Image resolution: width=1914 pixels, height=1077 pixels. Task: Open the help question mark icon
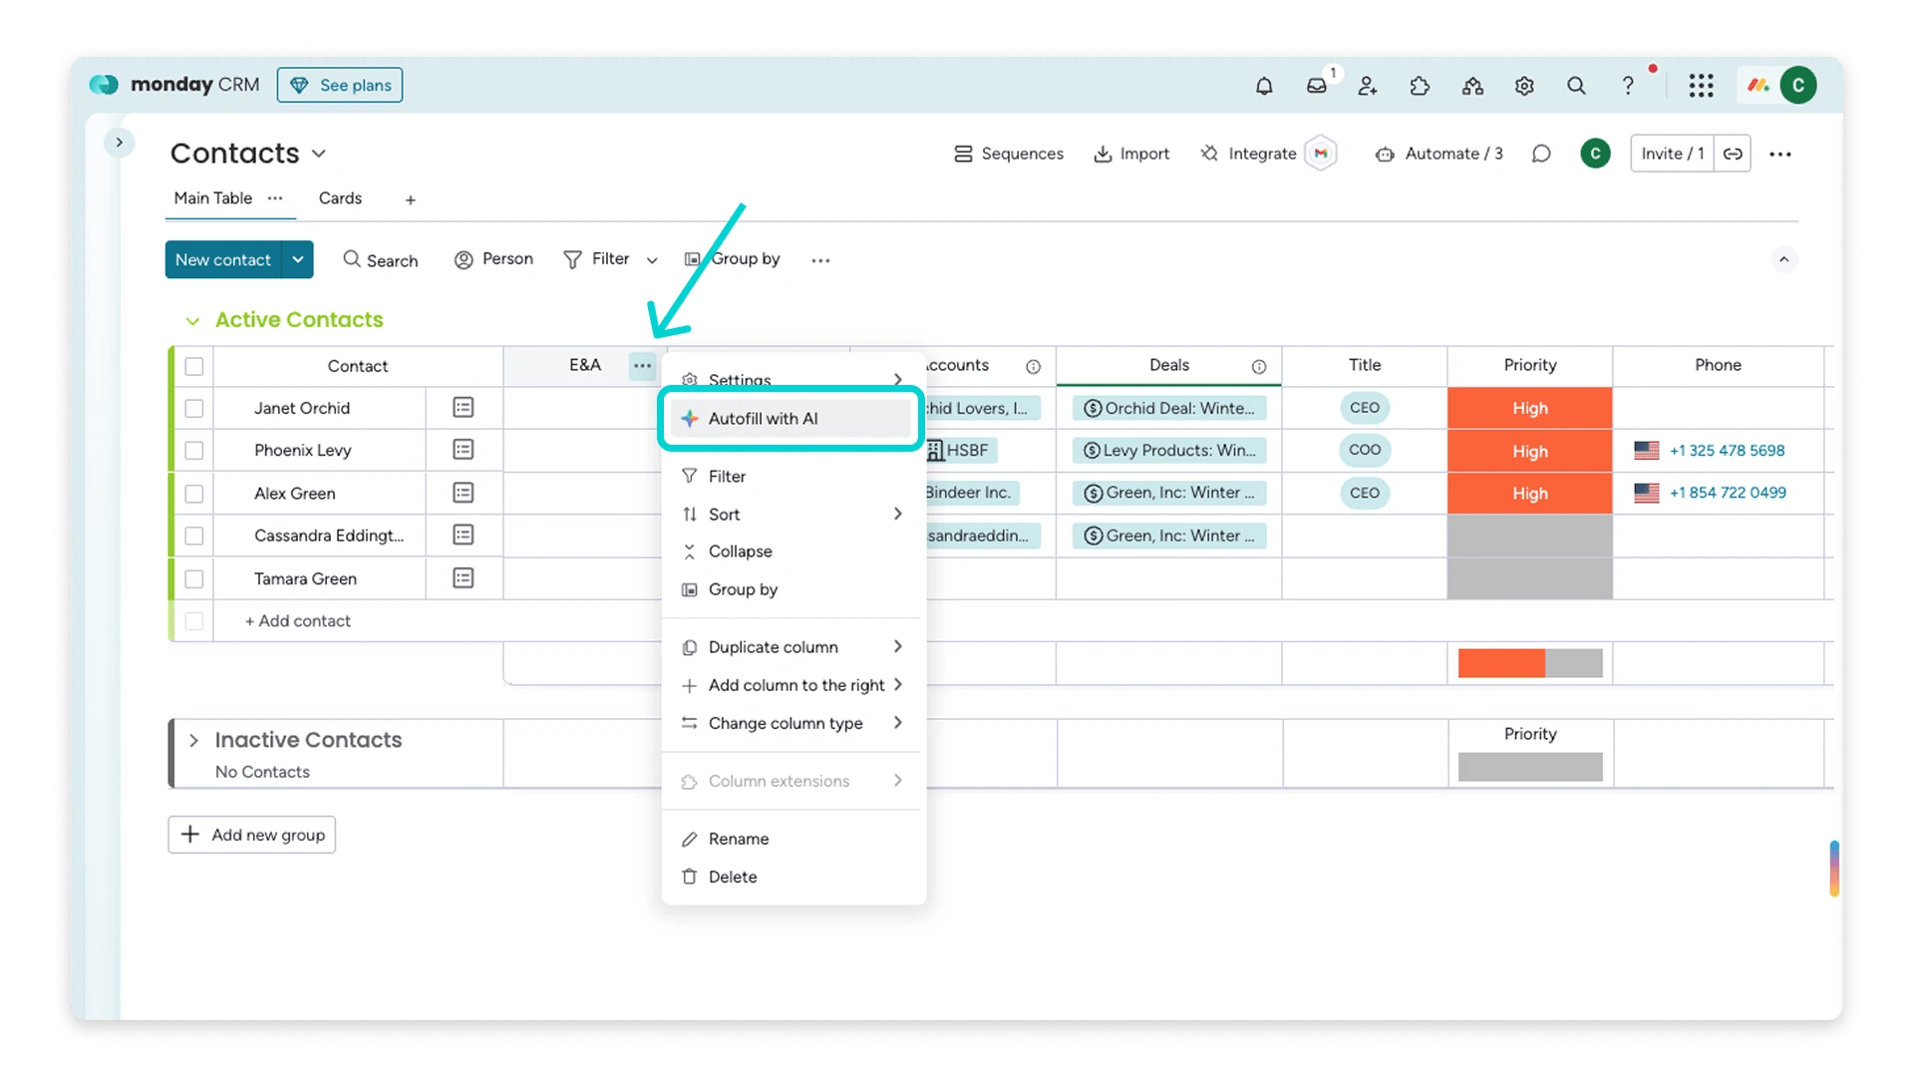pos(1628,86)
